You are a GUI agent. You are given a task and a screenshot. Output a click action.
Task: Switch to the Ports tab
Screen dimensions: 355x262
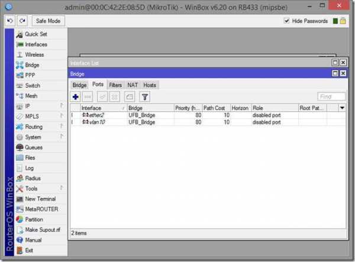(x=98, y=85)
